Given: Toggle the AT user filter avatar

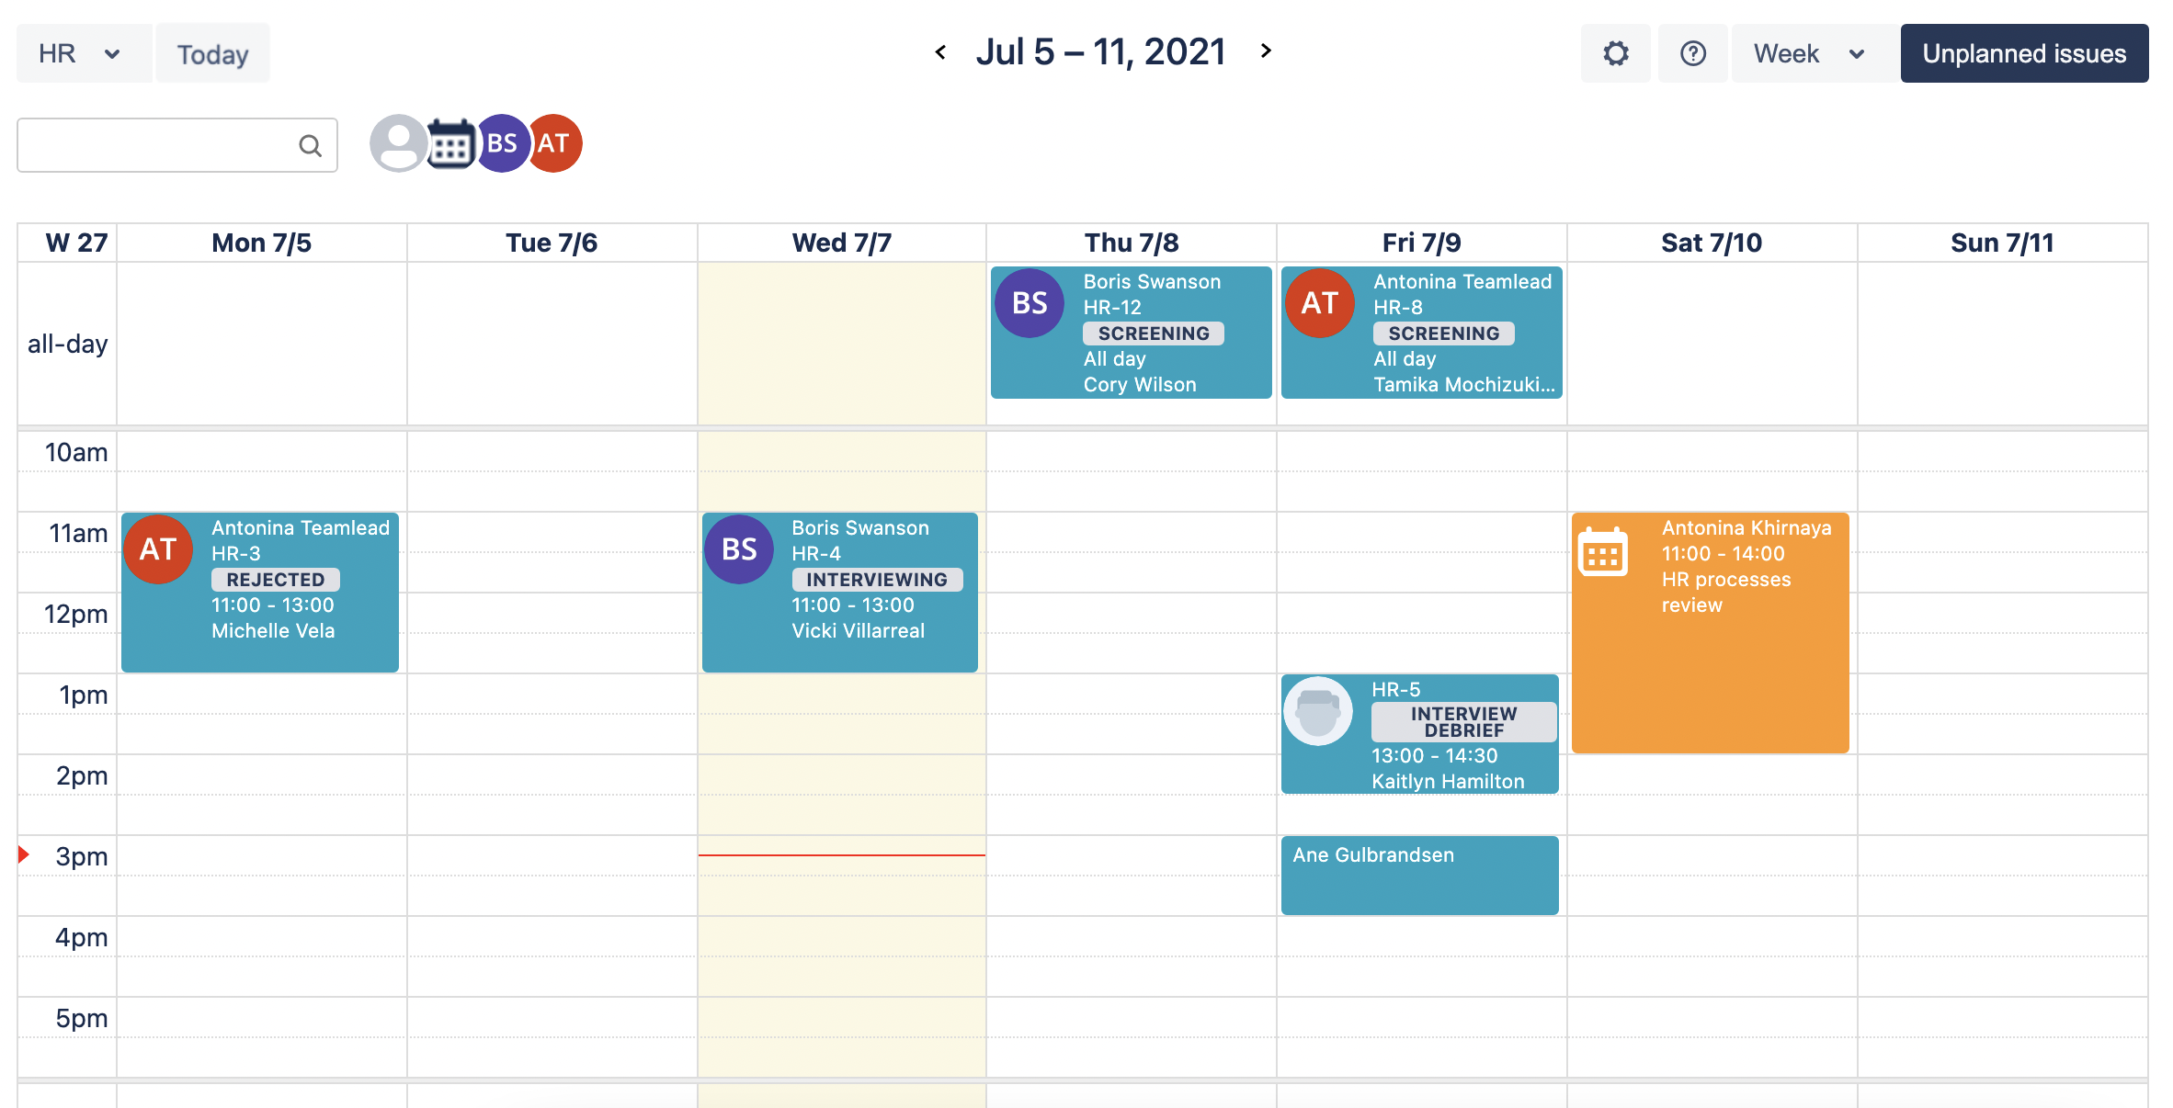Looking at the screenshot, I should point(555,143).
